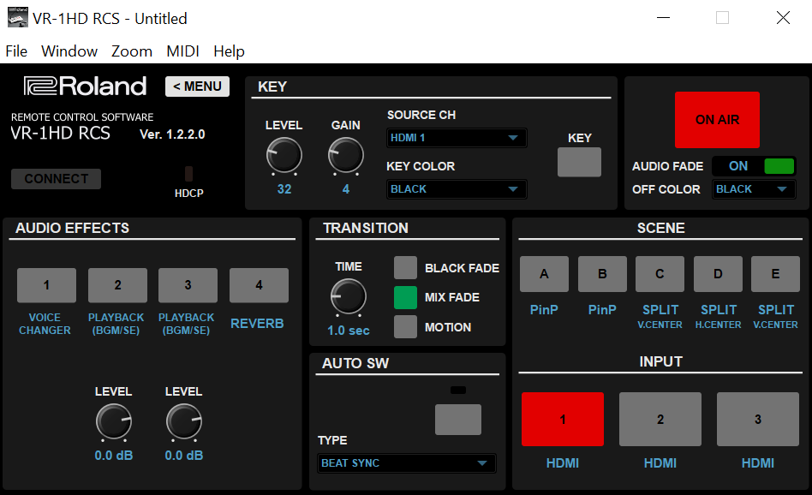
Task: Open the Window menu
Action: [x=69, y=51]
